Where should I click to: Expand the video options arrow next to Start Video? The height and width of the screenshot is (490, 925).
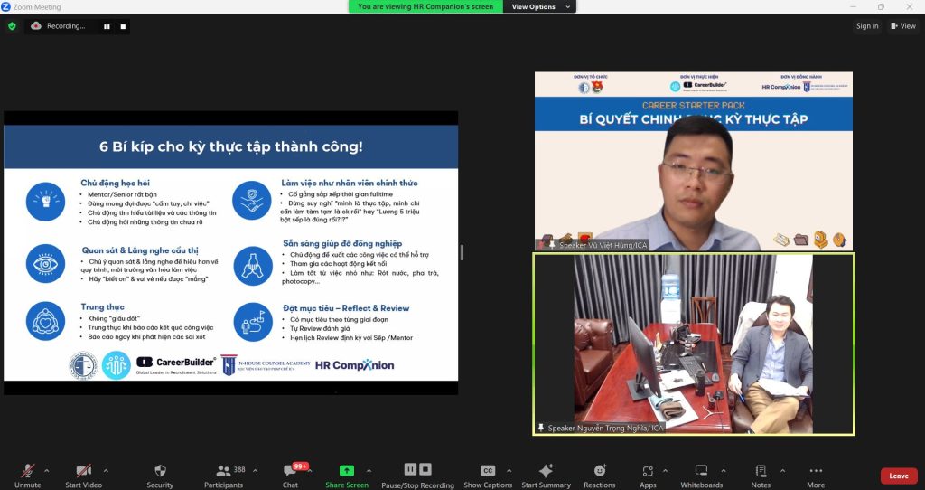pos(106,470)
